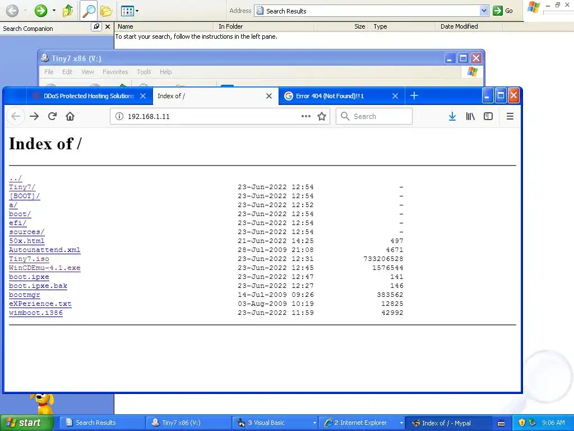Click the browser Back arrow
This screenshot has width=574, height=431.
(15, 116)
